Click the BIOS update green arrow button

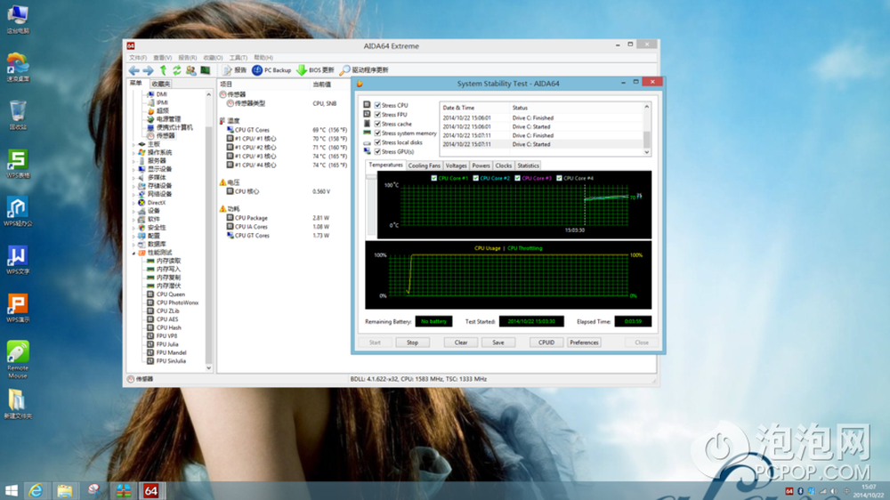click(316, 69)
